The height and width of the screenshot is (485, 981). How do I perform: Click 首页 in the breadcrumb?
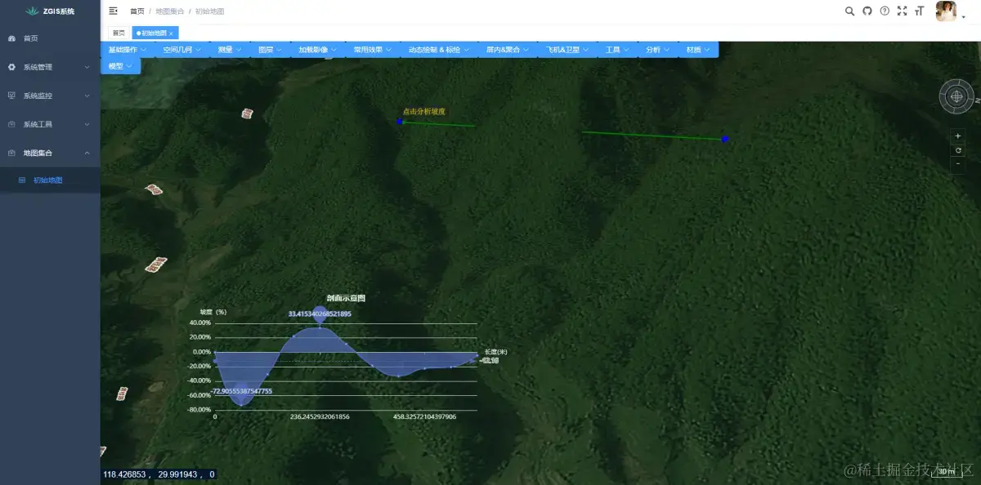137,11
